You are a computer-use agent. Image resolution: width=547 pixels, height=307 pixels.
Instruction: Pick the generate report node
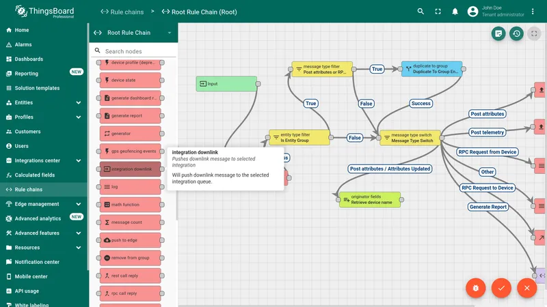(130, 115)
